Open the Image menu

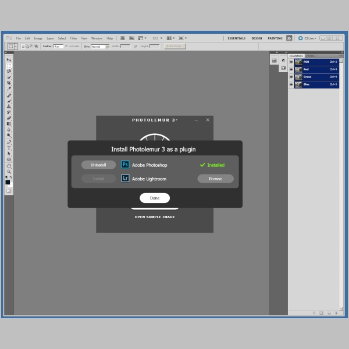point(38,38)
